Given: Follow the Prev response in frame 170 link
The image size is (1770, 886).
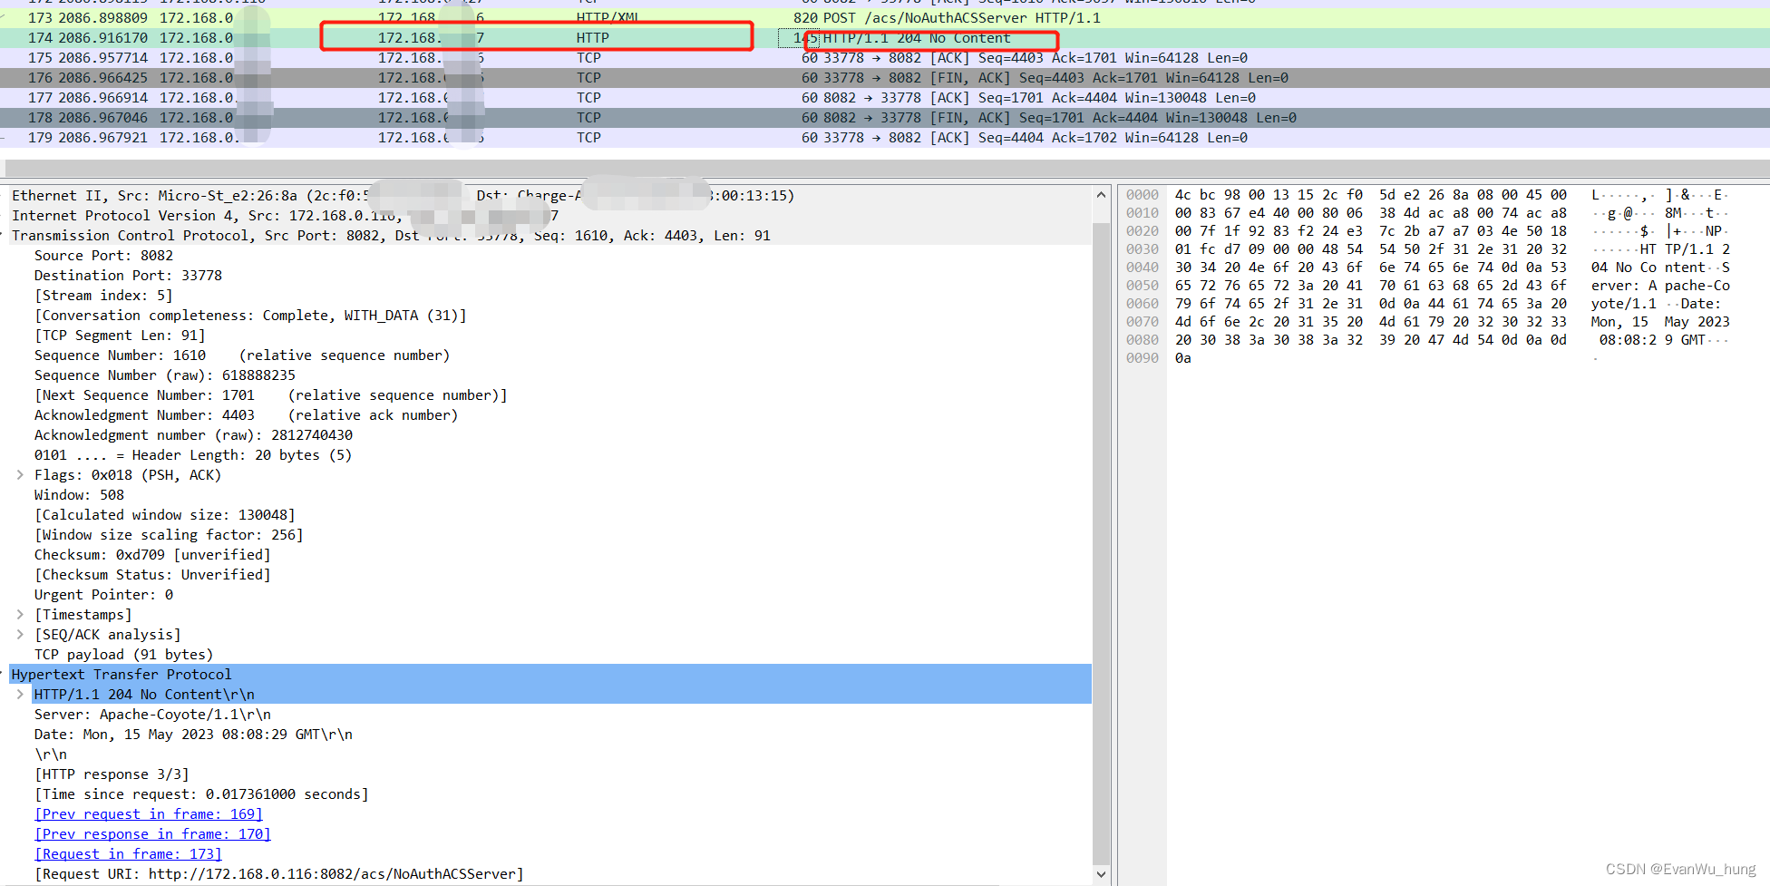Looking at the screenshot, I should [x=151, y=833].
